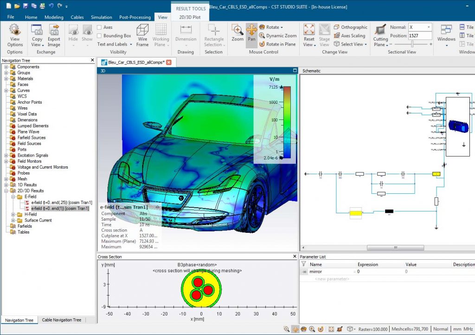Collapse the e-field info panel

tap(158, 207)
